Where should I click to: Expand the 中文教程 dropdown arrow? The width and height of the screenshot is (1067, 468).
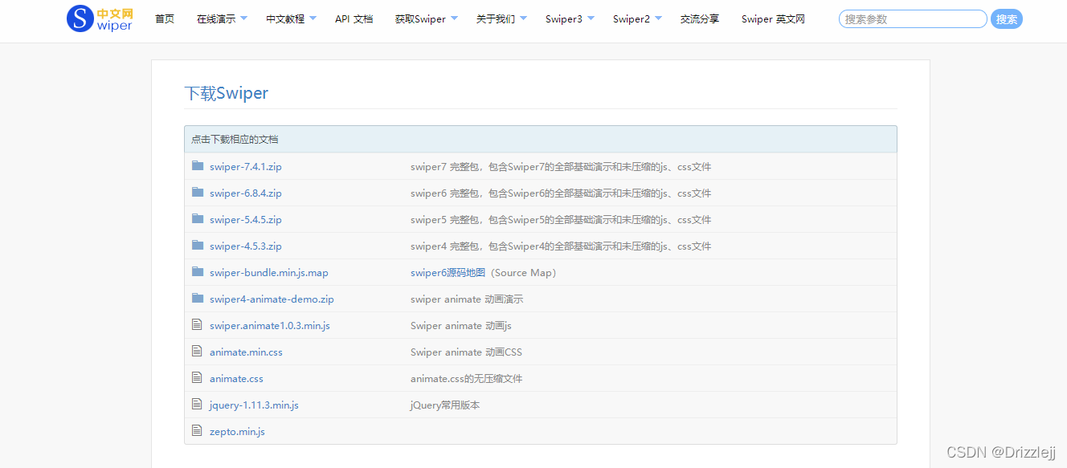313,18
